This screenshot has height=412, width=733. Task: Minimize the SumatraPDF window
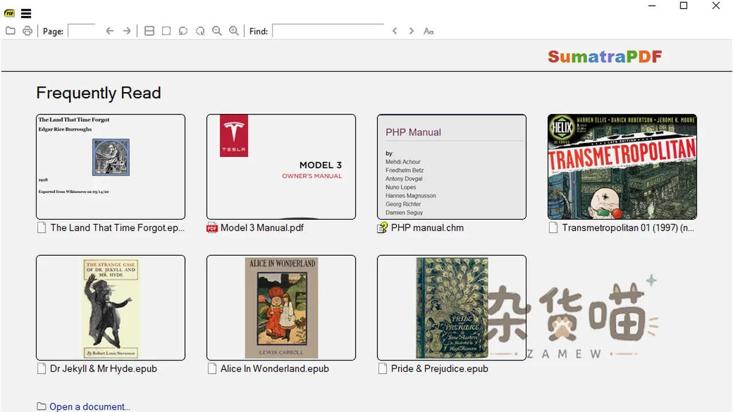652,6
